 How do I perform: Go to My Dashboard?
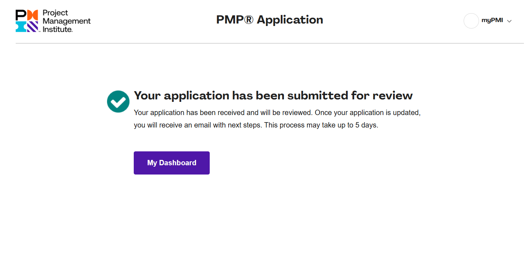point(172,163)
